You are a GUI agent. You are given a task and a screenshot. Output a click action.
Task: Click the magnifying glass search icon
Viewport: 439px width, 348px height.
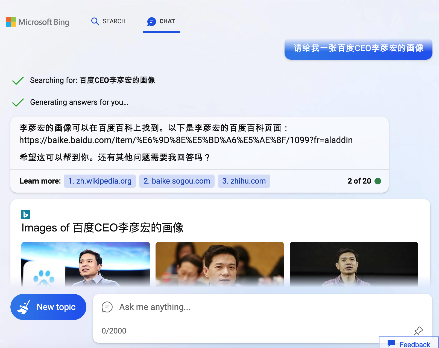click(x=95, y=21)
